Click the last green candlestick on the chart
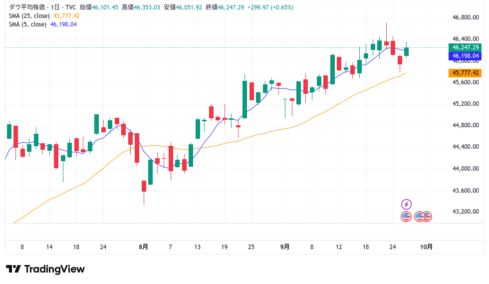 click(407, 51)
